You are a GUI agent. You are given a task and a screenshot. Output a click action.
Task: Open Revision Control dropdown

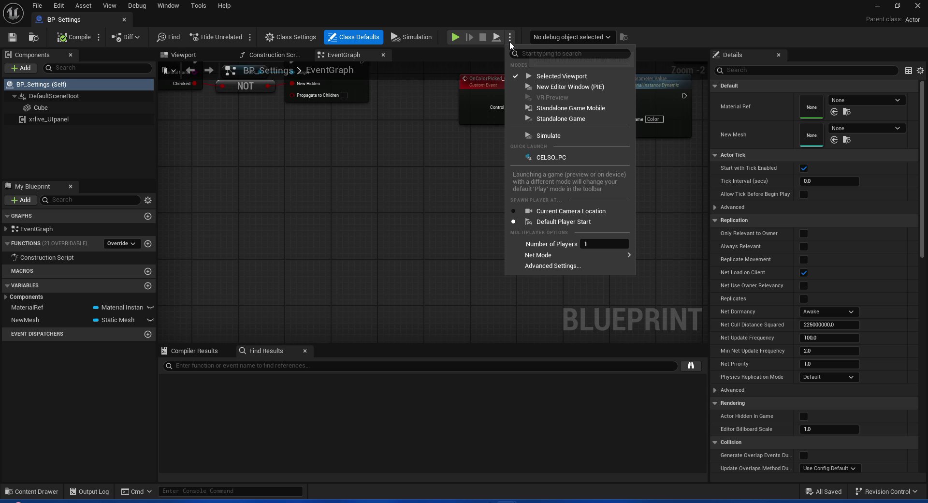(886, 492)
